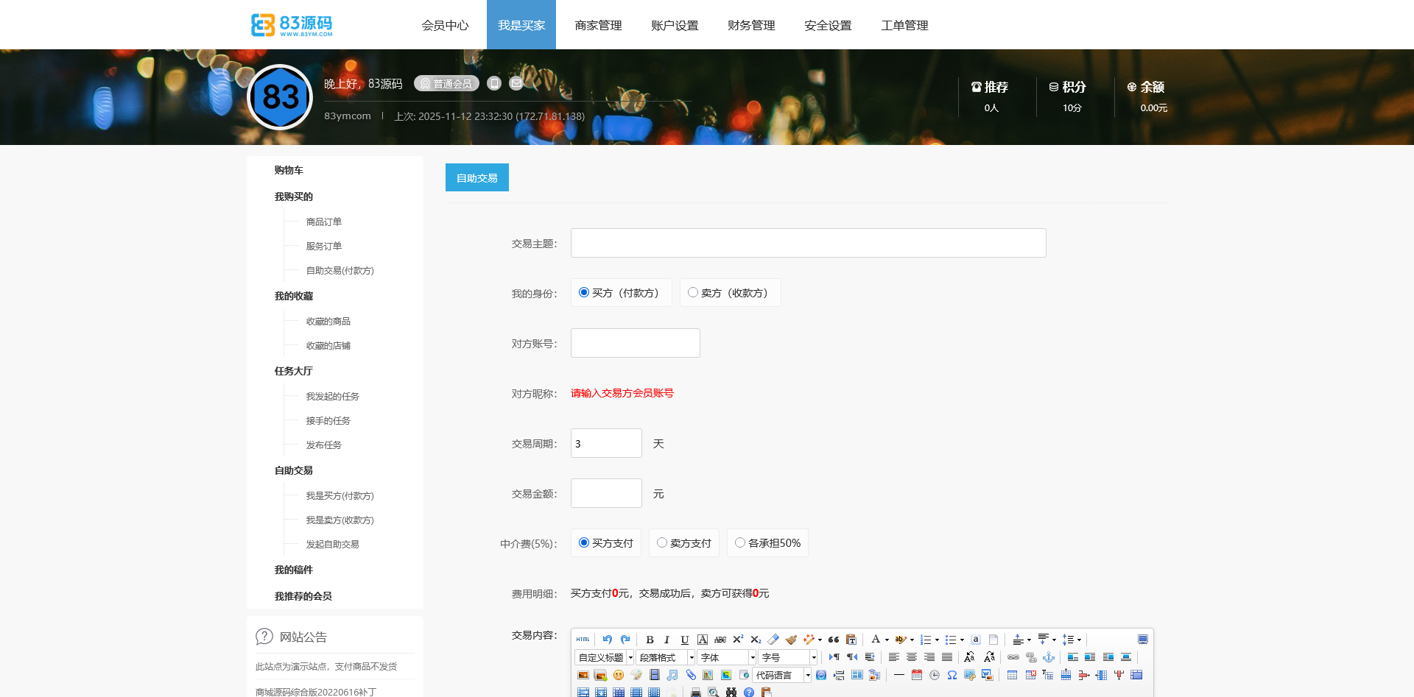Select the format painter brush icon
This screenshot has width=1414, height=697.
tap(791, 640)
